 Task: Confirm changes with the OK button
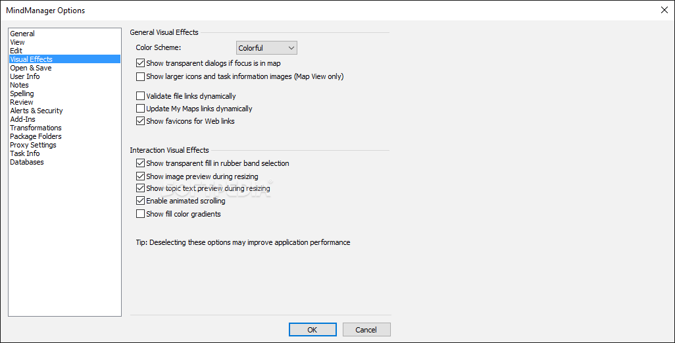pyautogui.click(x=312, y=330)
